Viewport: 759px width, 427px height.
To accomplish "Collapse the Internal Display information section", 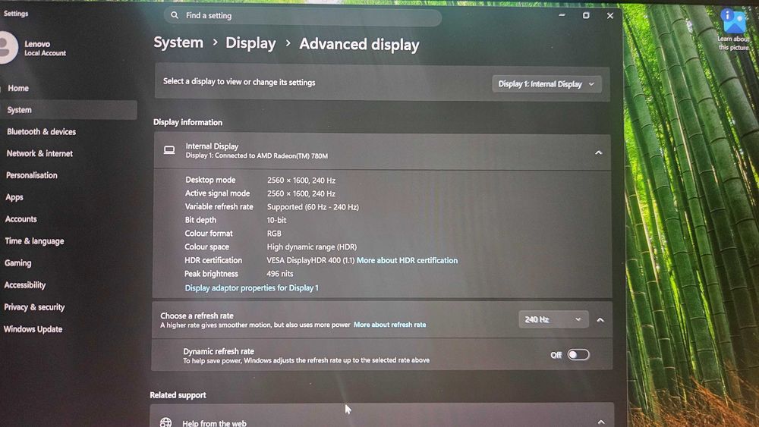I will [x=598, y=152].
